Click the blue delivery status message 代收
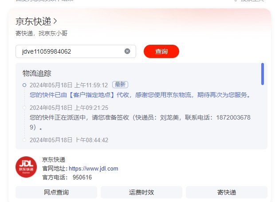Viewport: 275px width, 202px height. 140,95
